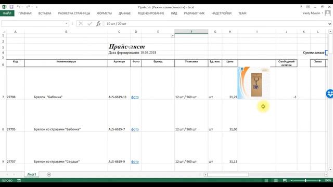Screen dimensions: 333x187
Task: Click the horizontal scrollbar thumb
Action: click(228, 175)
